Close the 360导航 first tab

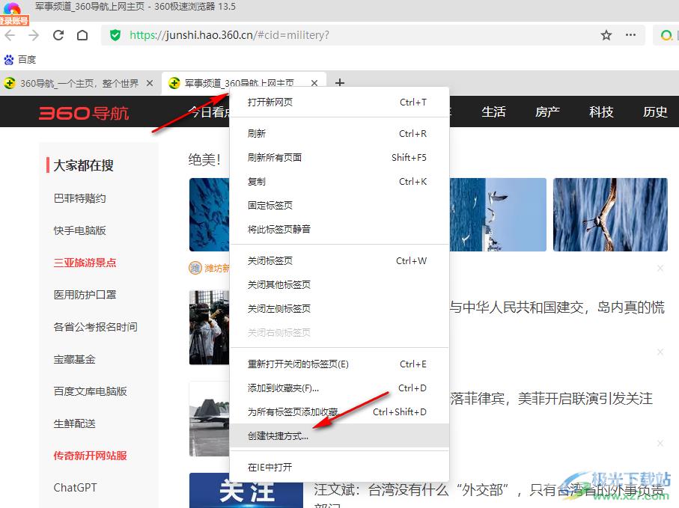click(150, 82)
